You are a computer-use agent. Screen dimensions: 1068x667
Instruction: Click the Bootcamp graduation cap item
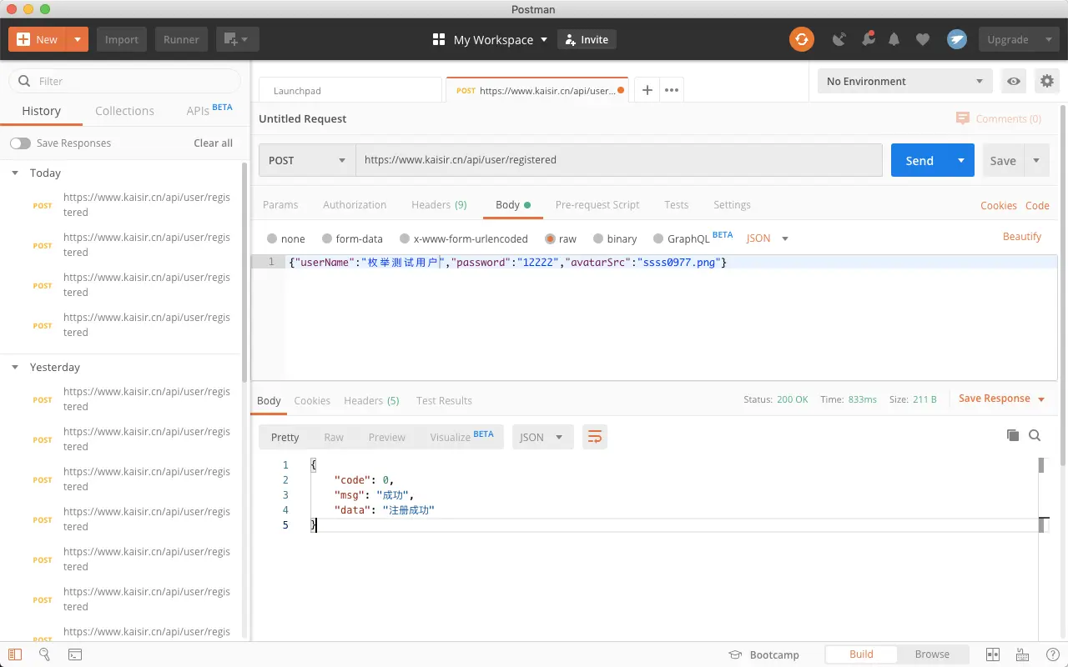pyautogui.click(x=763, y=654)
